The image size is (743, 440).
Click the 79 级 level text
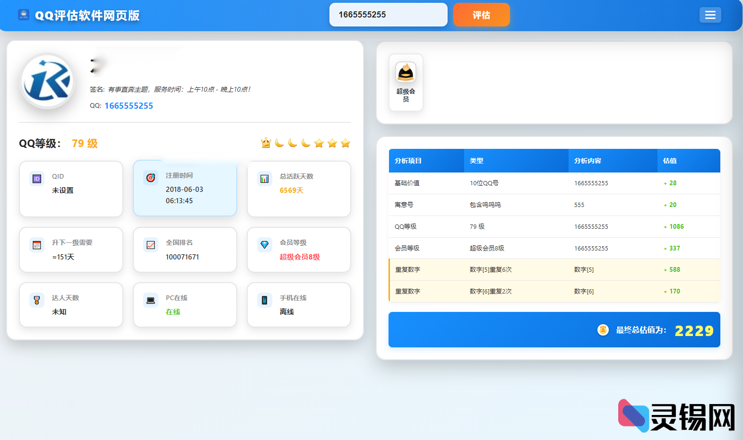point(85,143)
